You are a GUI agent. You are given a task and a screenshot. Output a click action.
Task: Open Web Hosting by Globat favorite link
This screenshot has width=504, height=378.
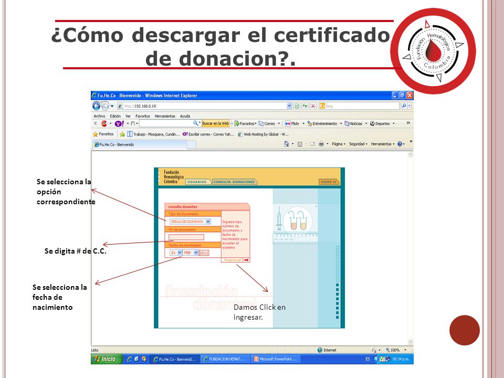(263, 134)
